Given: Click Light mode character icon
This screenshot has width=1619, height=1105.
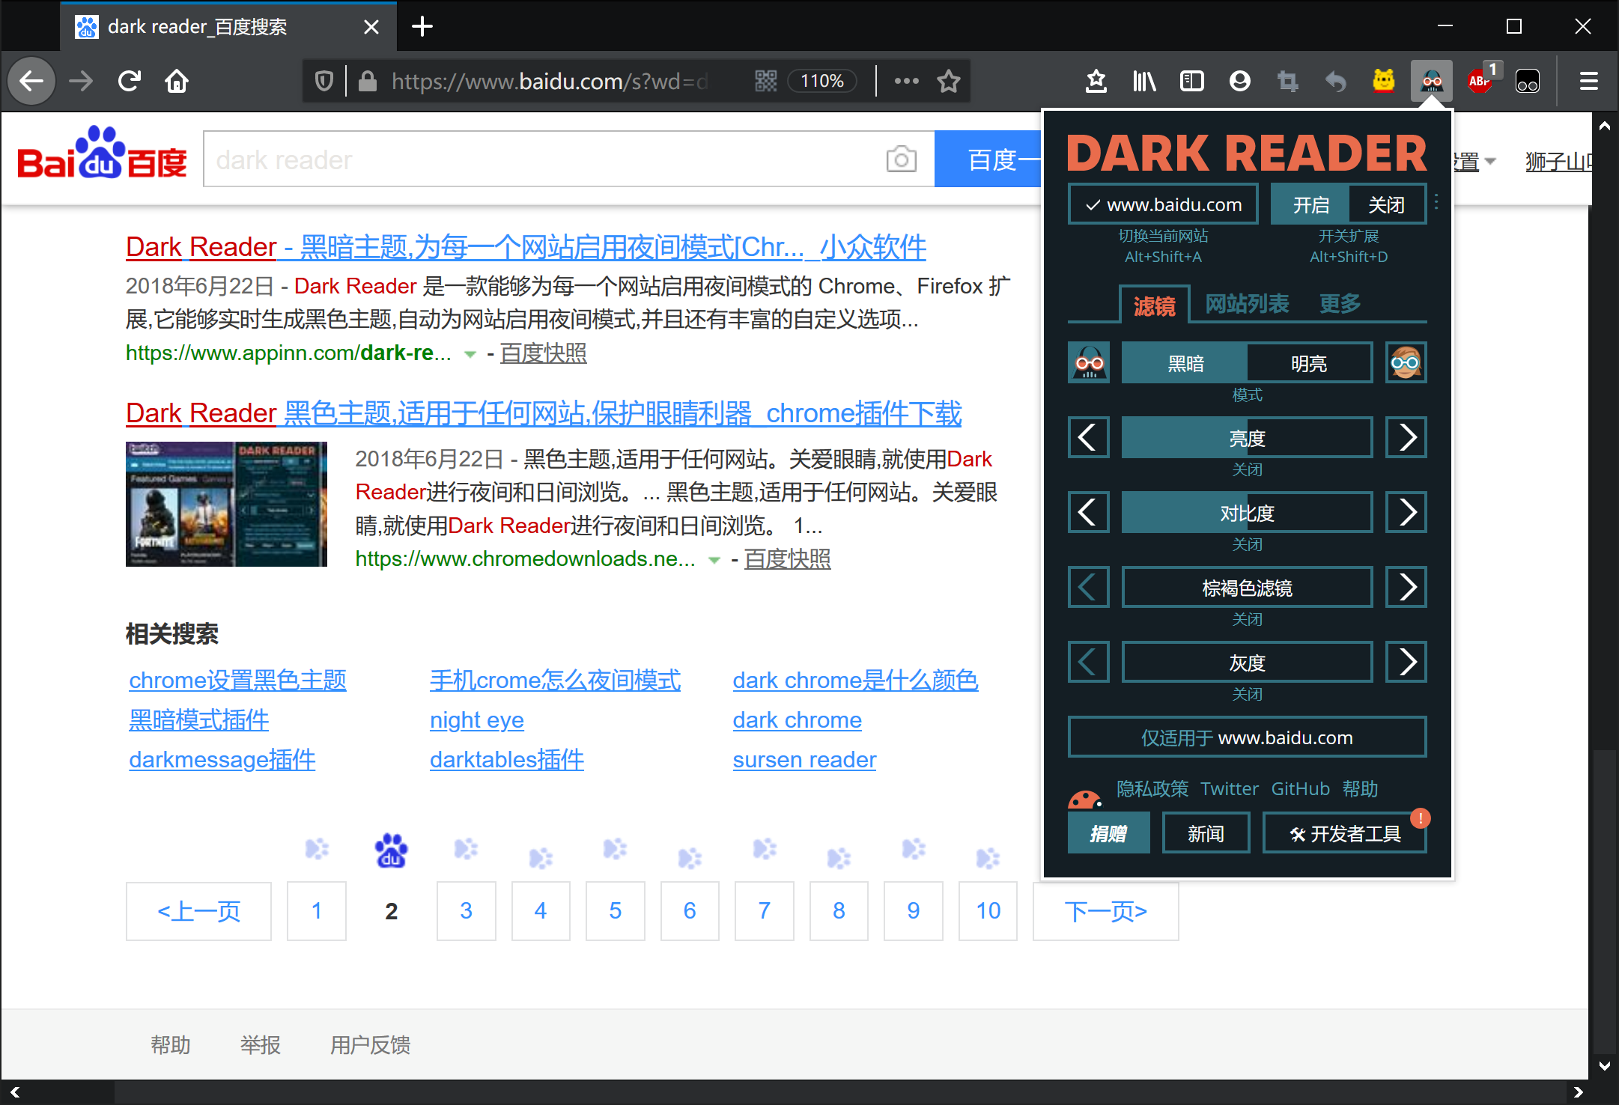Looking at the screenshot, I should [1406, 363].
